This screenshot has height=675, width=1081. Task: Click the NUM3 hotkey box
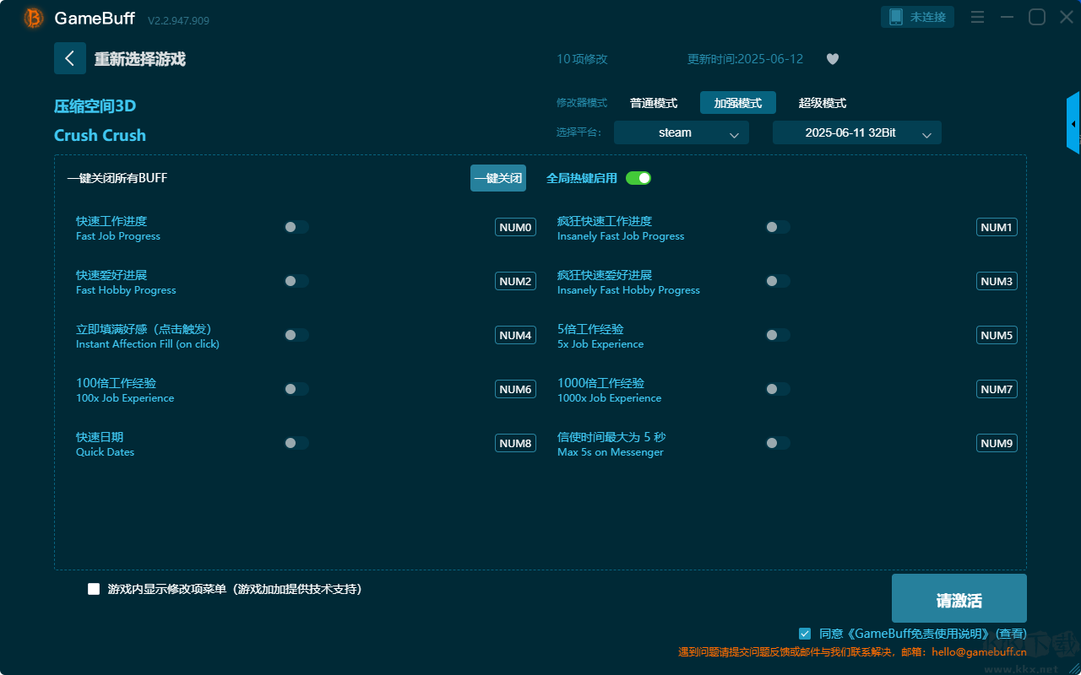997,281
